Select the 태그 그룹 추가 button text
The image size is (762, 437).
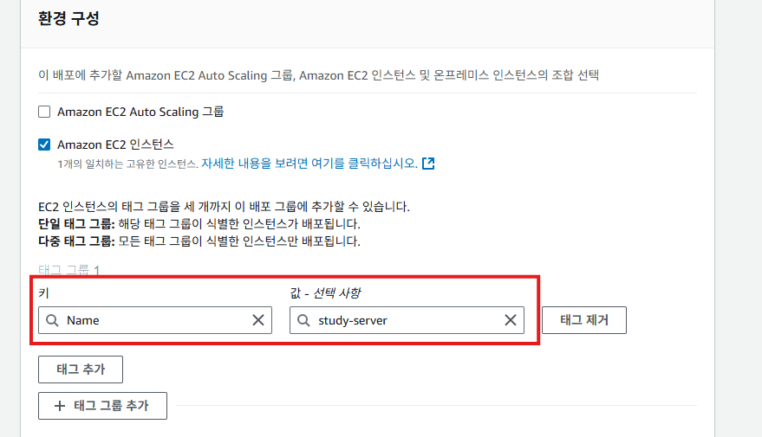click(111, 405)
